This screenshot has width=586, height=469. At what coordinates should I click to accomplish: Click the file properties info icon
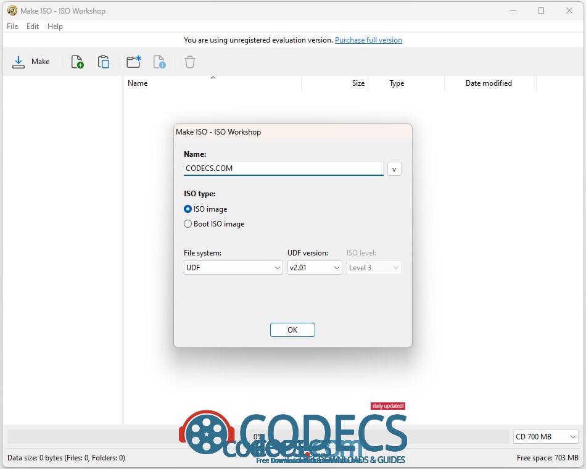tap(160, 62)
